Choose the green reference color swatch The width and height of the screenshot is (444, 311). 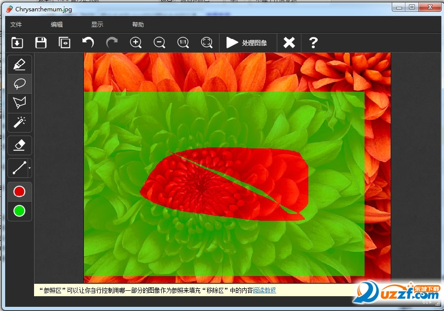[20, 211]
